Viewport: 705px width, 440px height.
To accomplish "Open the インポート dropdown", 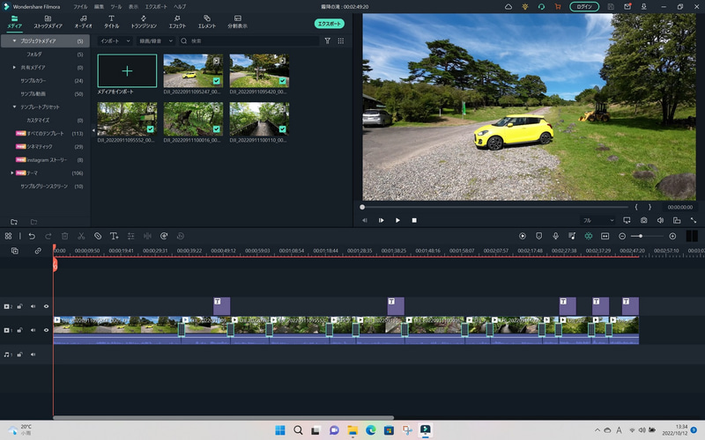I will [115, 40].
